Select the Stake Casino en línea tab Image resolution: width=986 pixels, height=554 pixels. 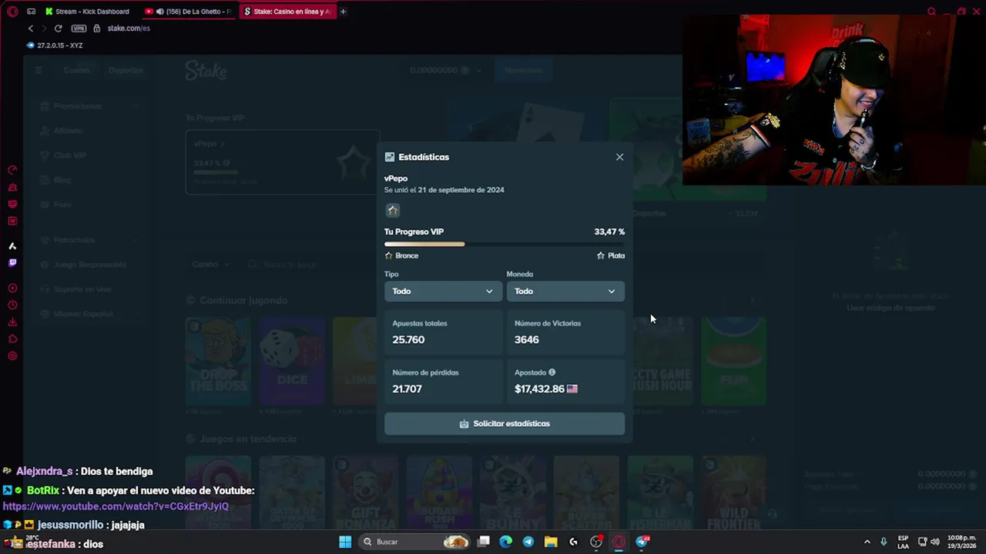287,12
